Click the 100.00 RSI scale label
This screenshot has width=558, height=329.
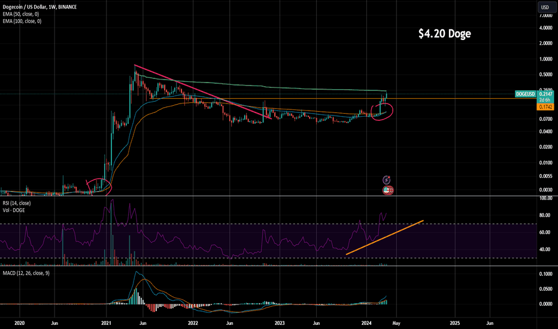click(545, 198)
